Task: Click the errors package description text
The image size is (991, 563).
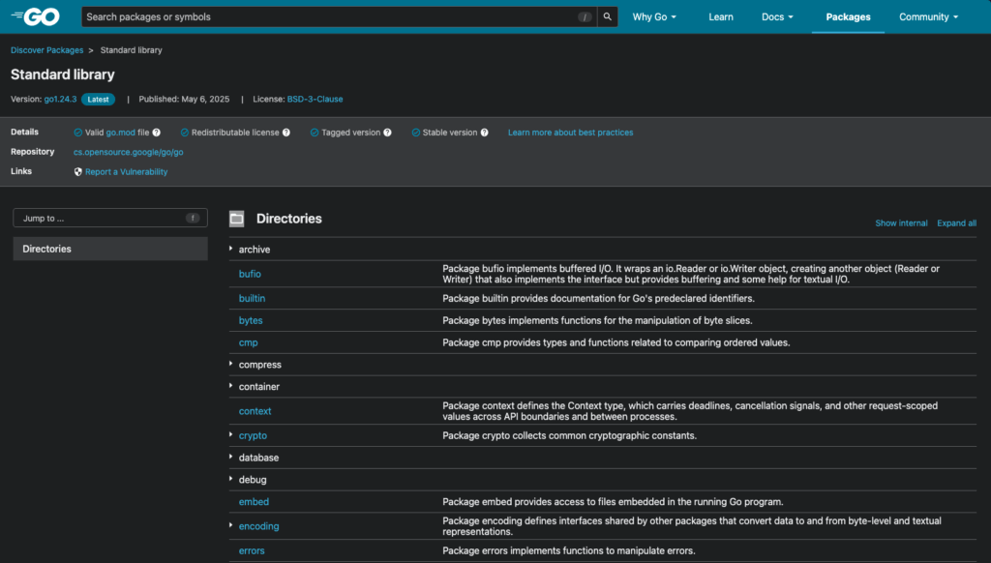Action: [569, 550]
